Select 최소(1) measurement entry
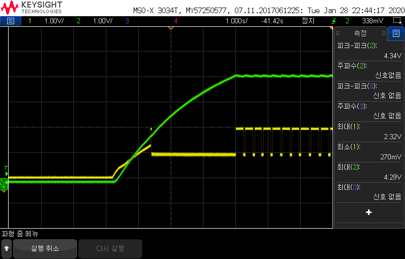This screenshot has width=405, height=259. pos(369,151)
